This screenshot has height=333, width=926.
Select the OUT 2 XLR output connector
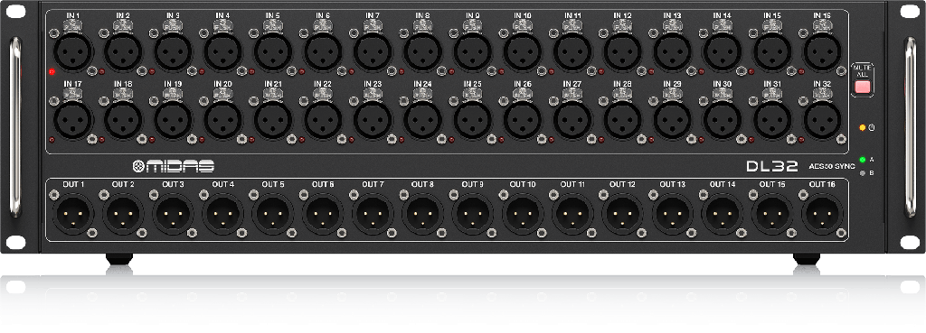coord(123,213)
